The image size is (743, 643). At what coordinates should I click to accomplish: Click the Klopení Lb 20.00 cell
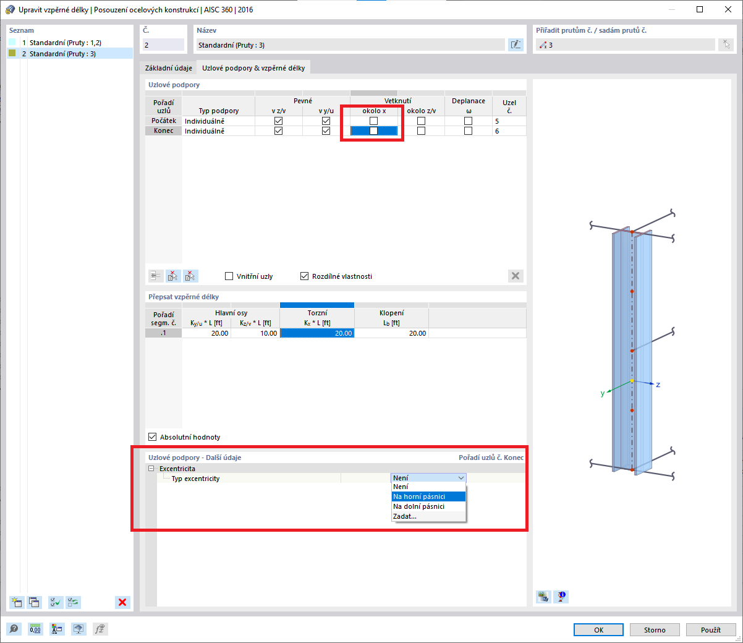[391, 333]
